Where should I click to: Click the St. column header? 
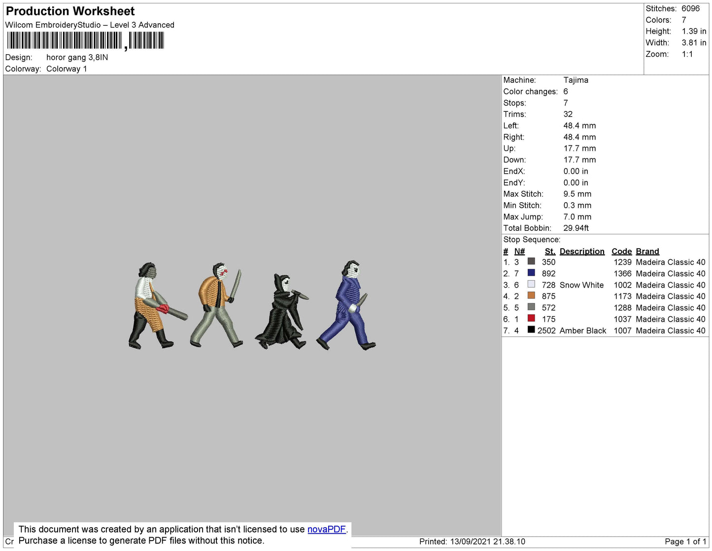550,251
